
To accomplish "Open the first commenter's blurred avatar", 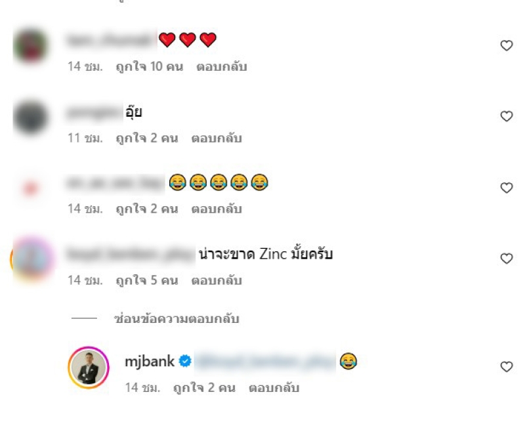I will (x=30, y=46).
